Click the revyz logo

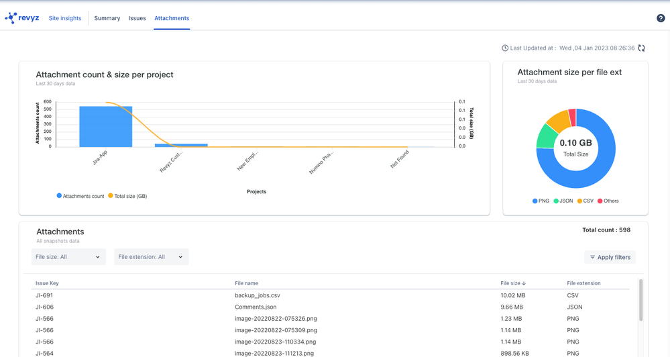click(x=21, y=18)
